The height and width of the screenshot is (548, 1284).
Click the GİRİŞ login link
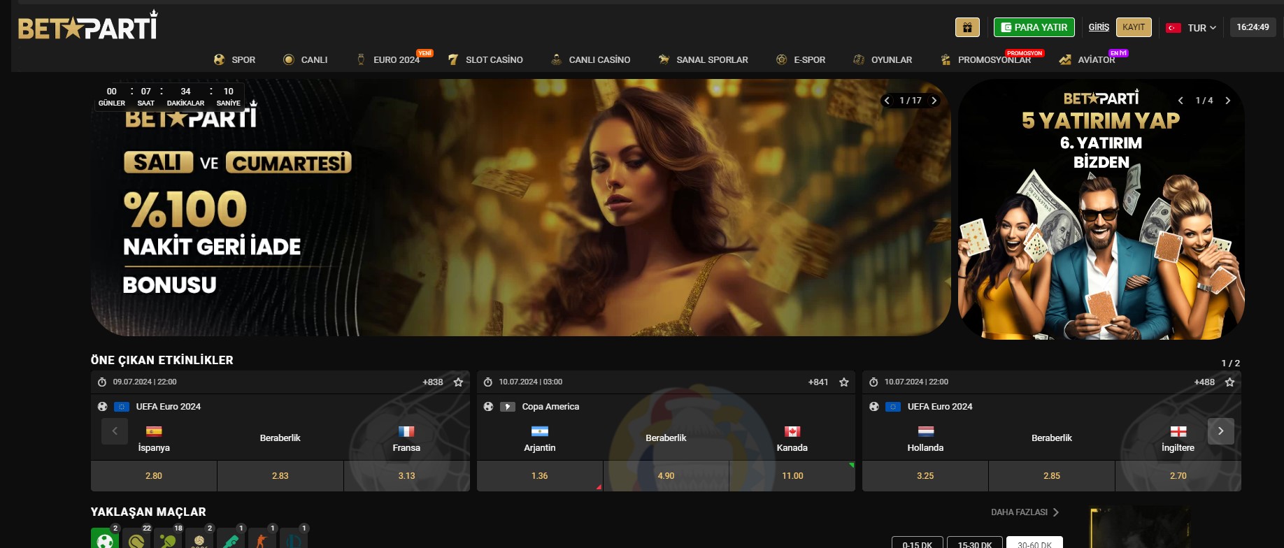point(1099,27)
